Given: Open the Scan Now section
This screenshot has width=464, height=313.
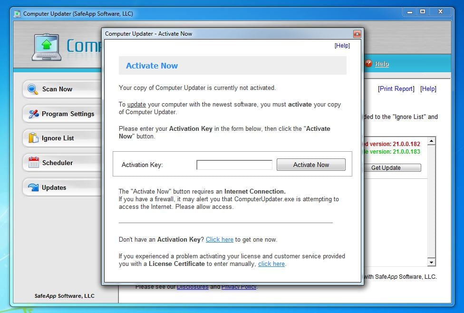Looking at the screenshot, I should pyautogui.click(x=62, y=89).
